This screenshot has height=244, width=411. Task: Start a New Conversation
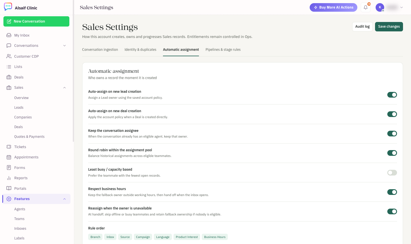(x=36, y=21)
